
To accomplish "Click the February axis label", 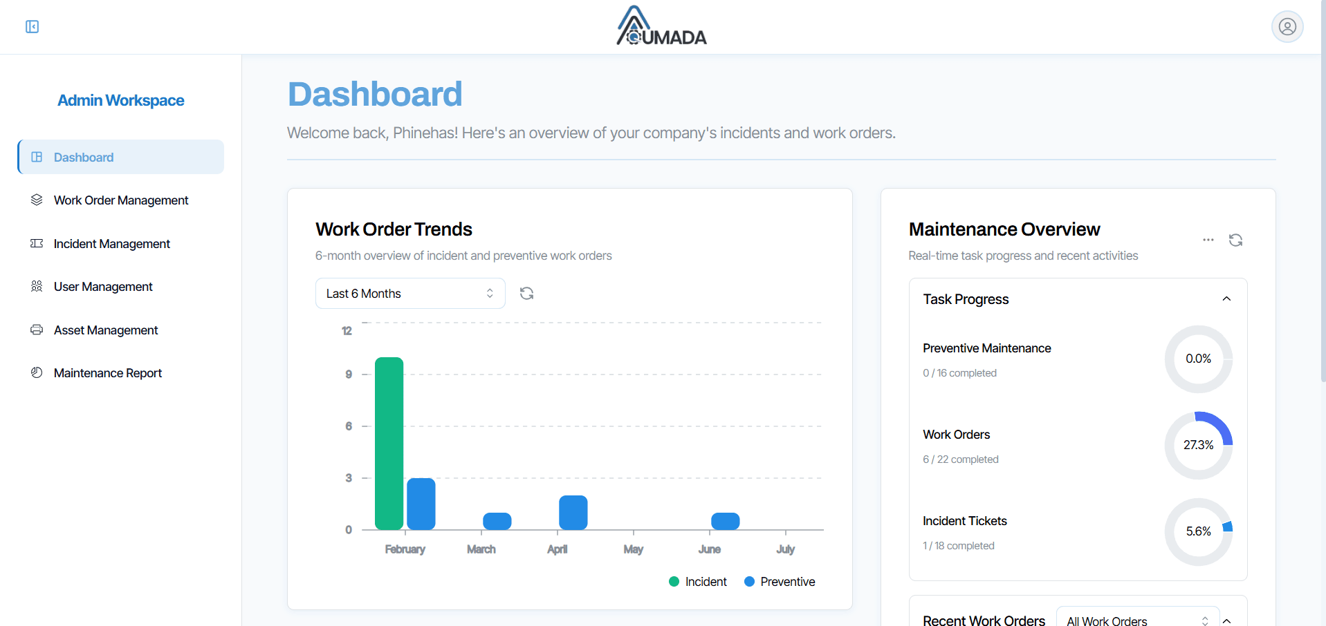I will 405,549.
